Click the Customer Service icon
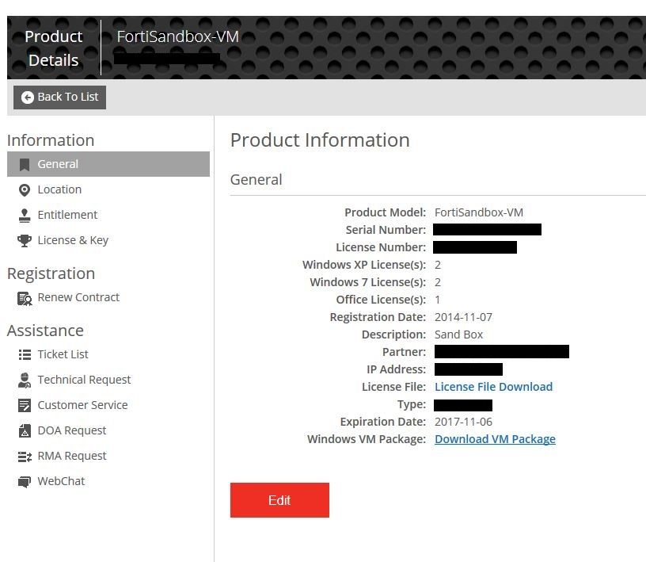 25,406
